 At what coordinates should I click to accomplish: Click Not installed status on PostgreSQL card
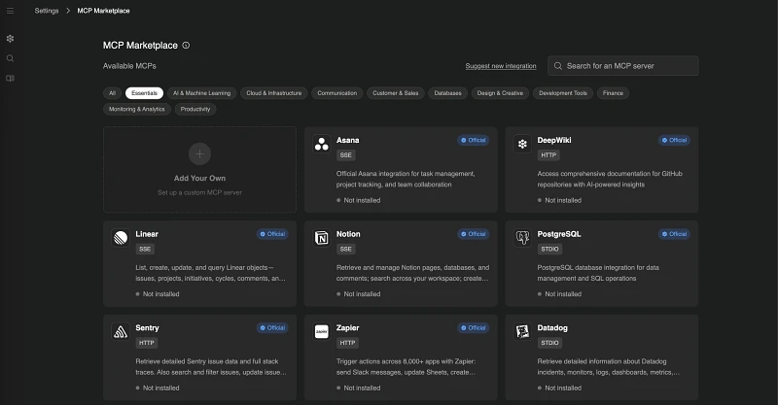point(560,294)
